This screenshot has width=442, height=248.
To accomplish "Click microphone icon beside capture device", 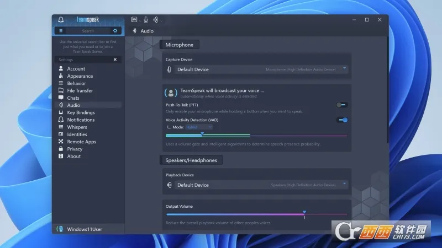I will coord(169,69).
